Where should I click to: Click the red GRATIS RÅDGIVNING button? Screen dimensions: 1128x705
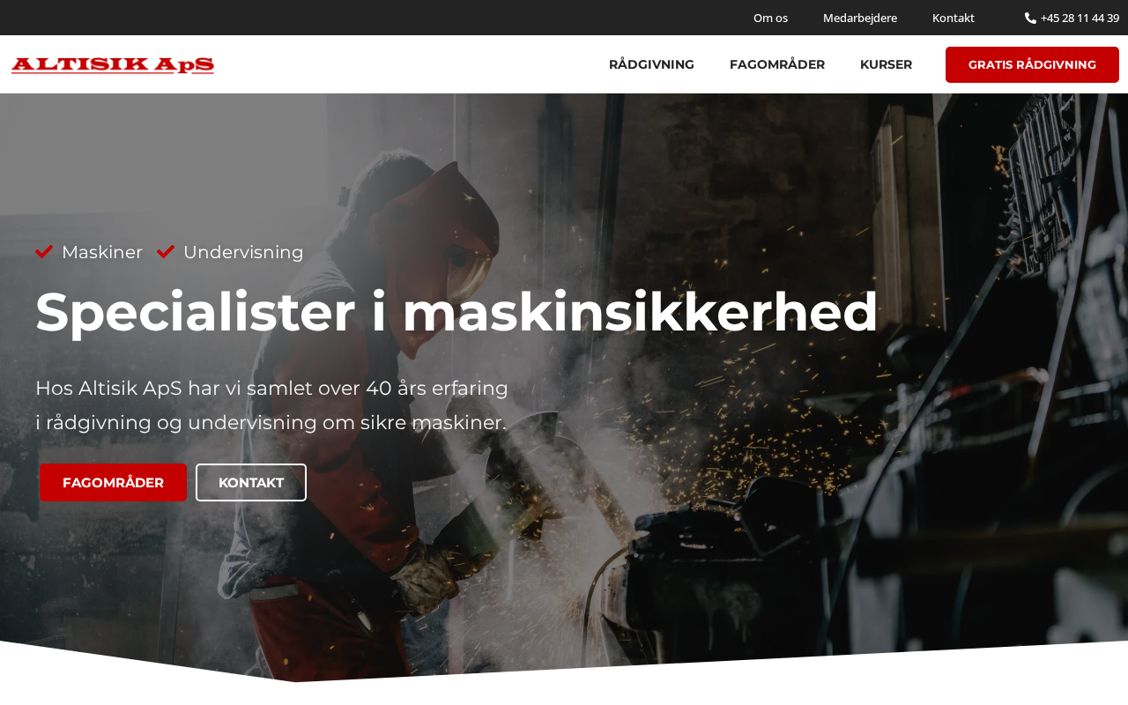coord(1032,64)
